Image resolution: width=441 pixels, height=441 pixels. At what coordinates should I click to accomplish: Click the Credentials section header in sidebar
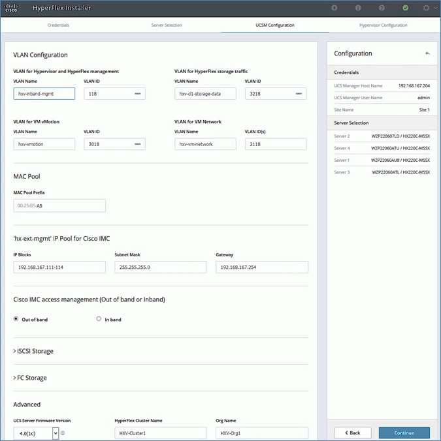click(382, 72)
